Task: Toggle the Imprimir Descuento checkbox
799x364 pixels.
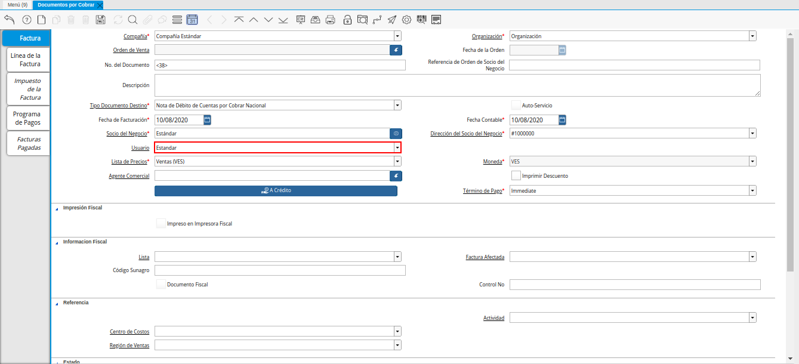Action: 516,176
